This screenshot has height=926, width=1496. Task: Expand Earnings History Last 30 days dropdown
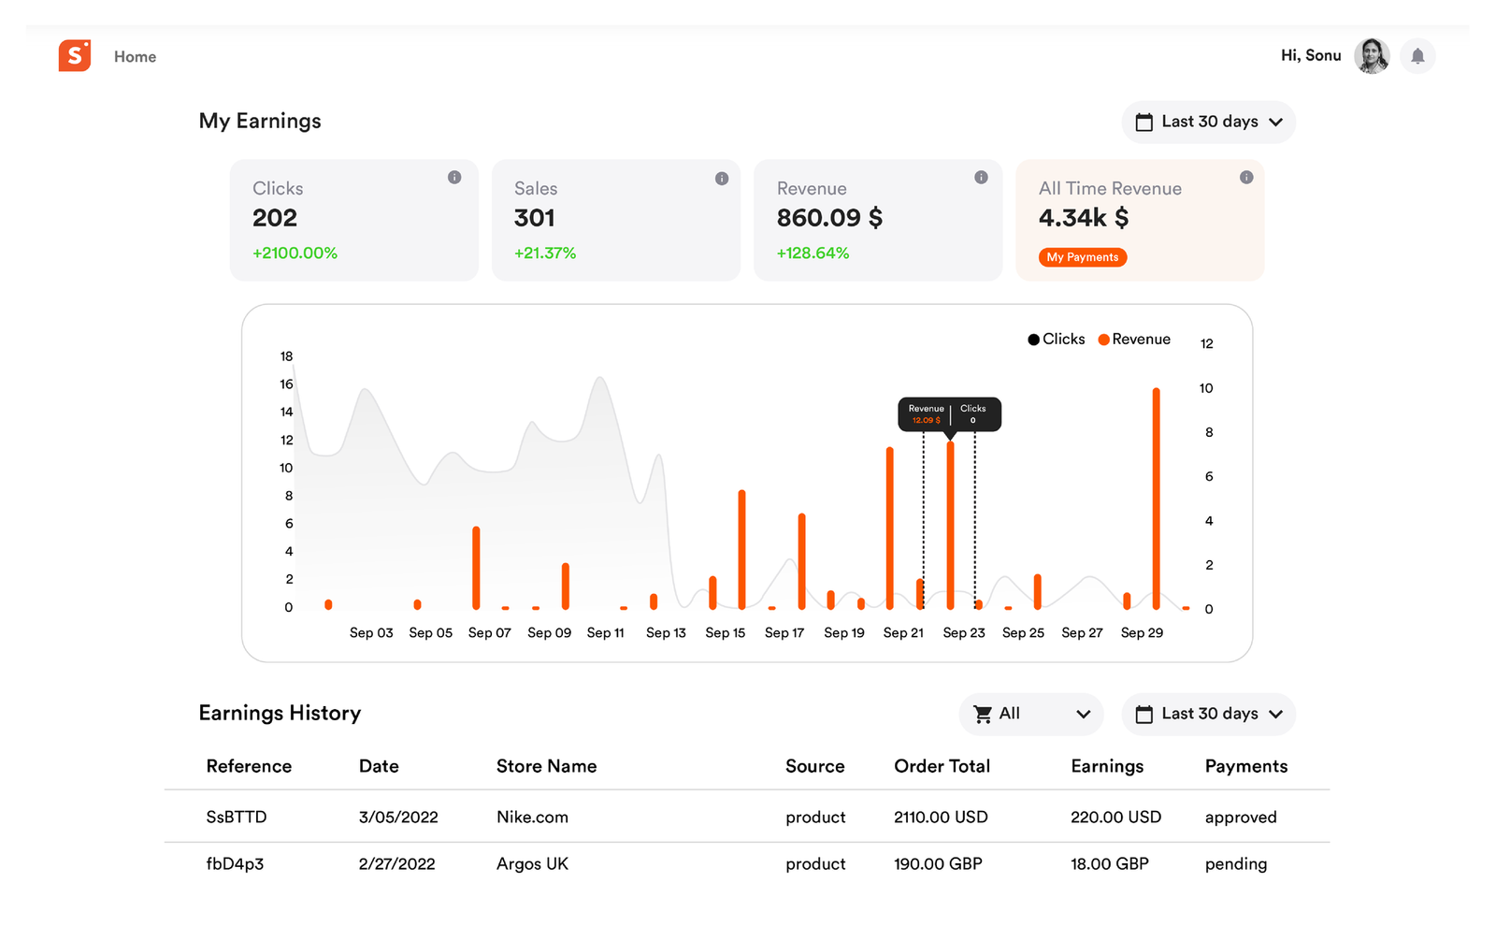[1208, 714]
